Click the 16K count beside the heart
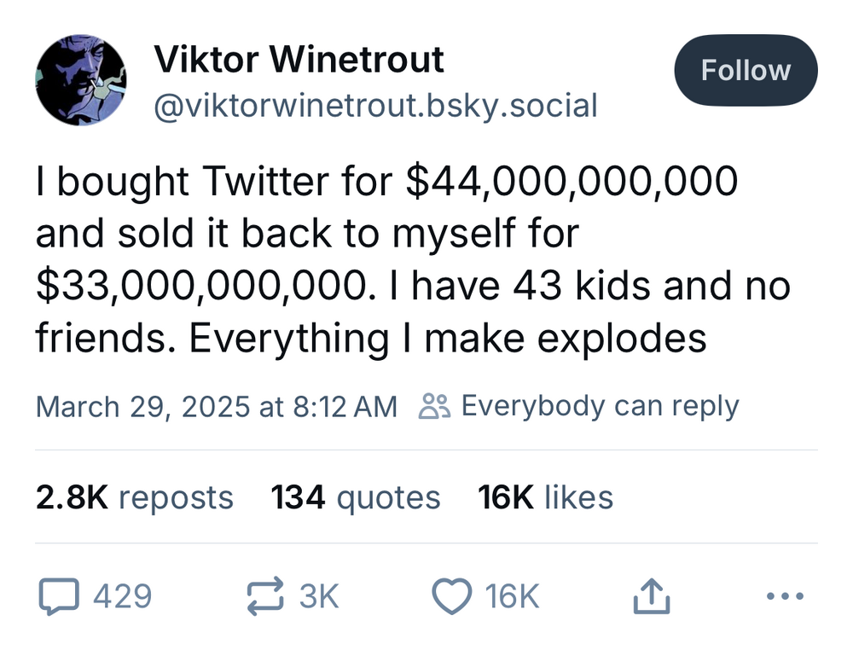The width and height of the screenshot is (853, 650). (x=512, y=596)
